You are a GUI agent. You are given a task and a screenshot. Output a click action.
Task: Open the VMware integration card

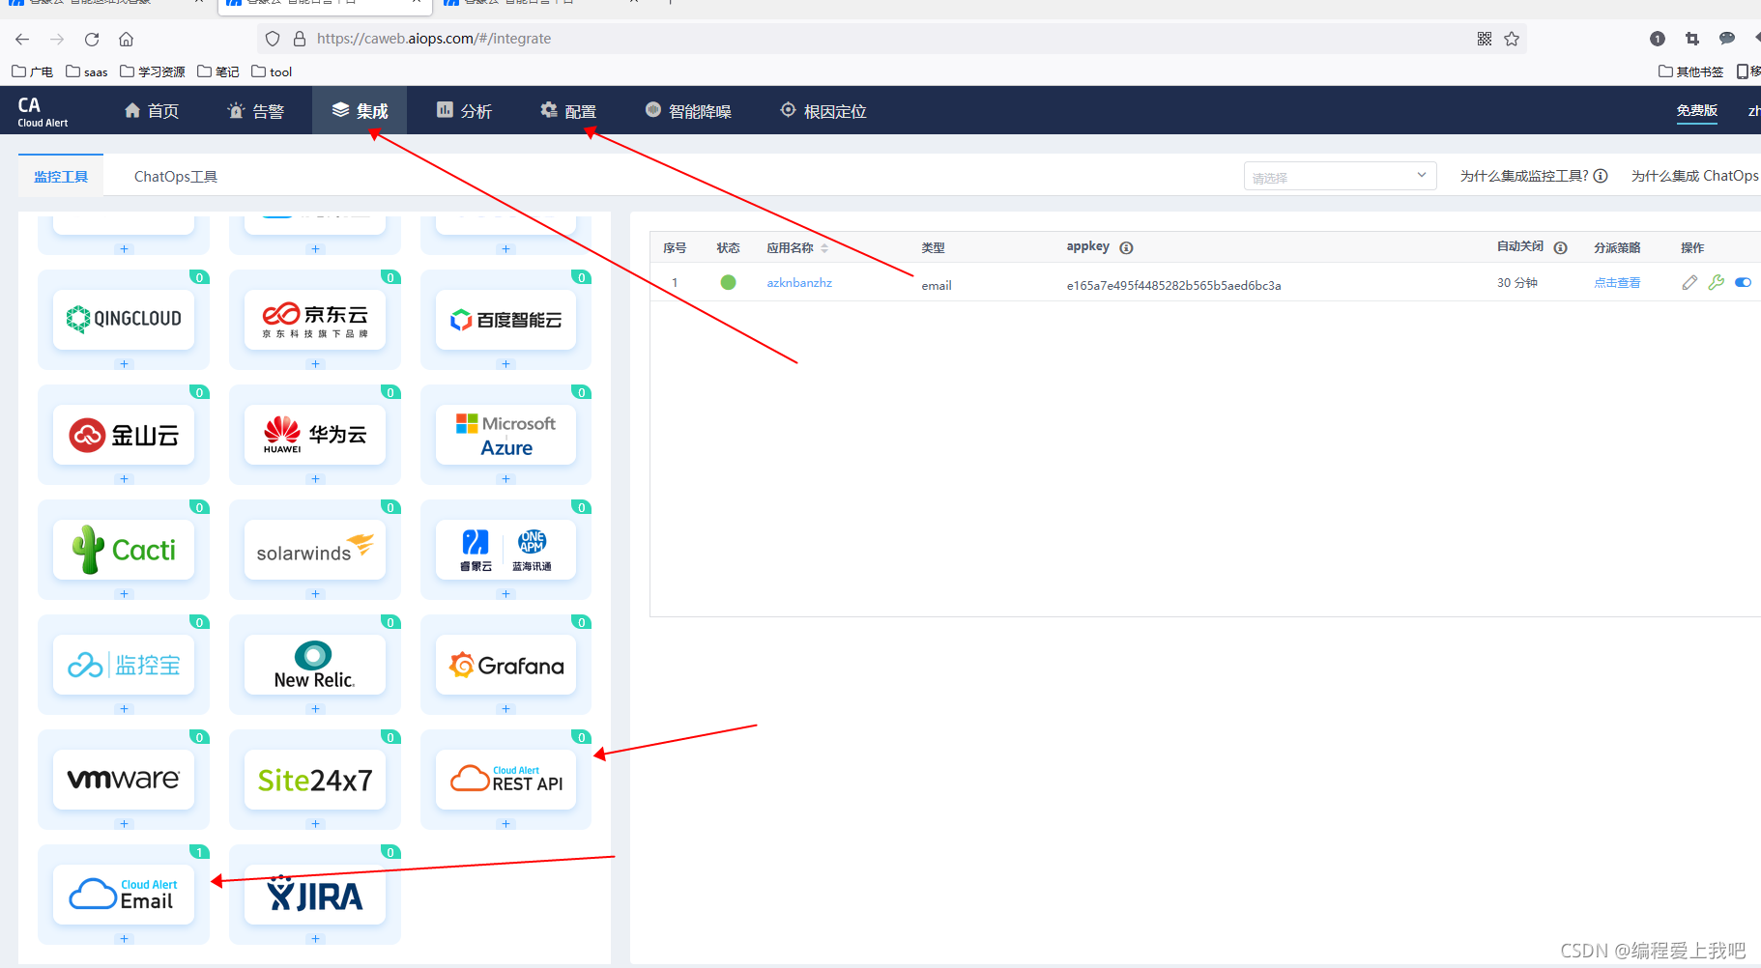point(124,780)
